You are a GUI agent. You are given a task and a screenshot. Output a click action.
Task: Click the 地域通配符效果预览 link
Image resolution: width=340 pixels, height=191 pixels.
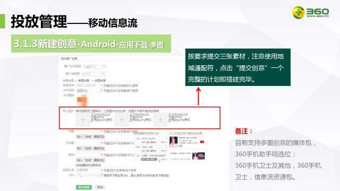pos(88,165)
